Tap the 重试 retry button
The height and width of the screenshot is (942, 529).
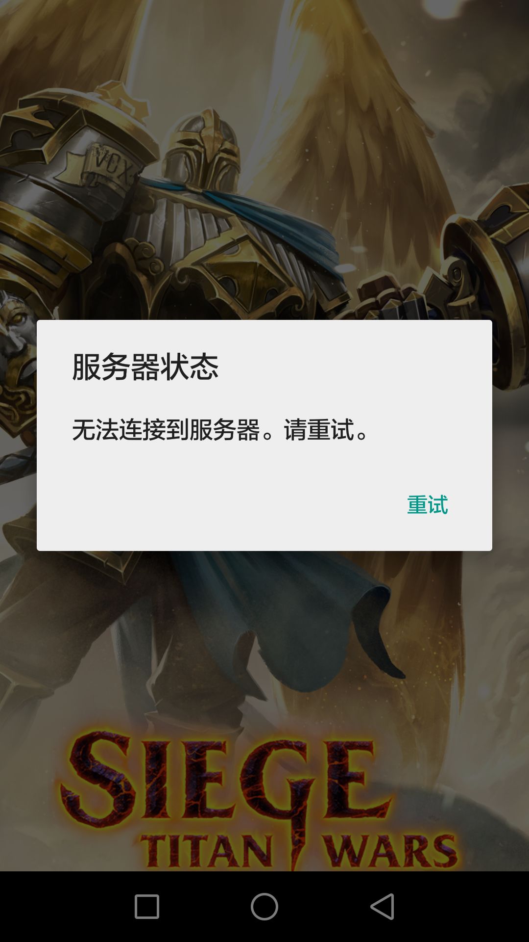click(x=427, y=505)
